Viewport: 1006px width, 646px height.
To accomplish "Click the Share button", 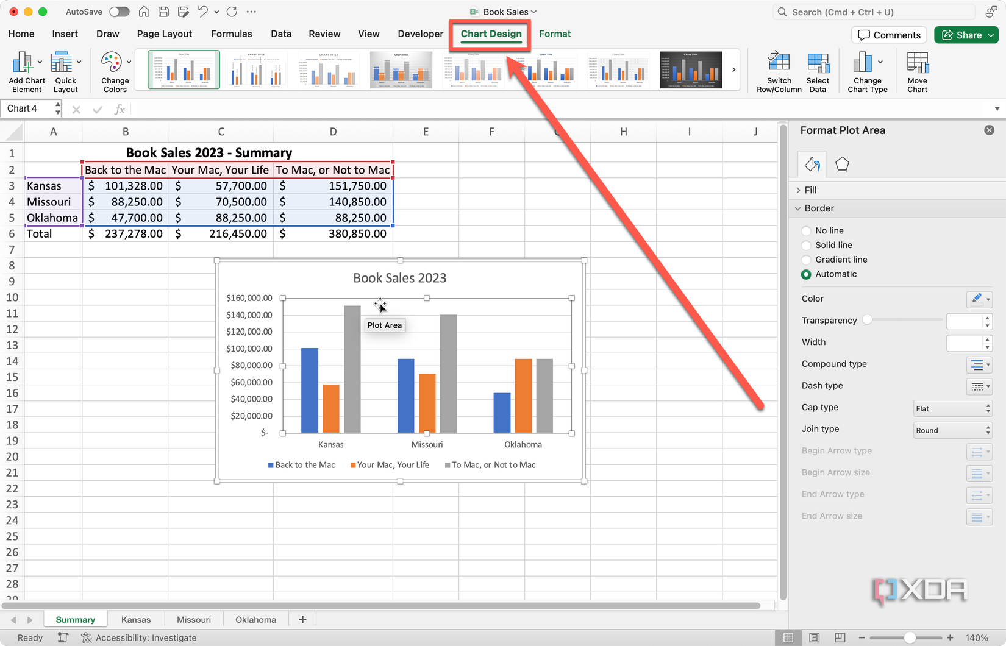I will [966, 35].
